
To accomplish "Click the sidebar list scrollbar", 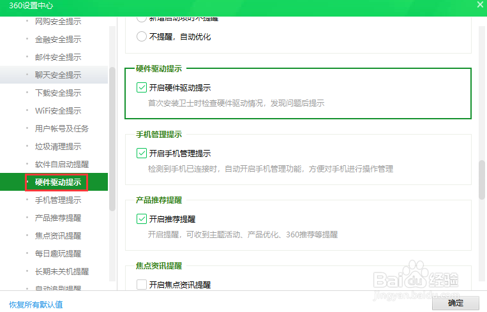I will coord(112,138).
